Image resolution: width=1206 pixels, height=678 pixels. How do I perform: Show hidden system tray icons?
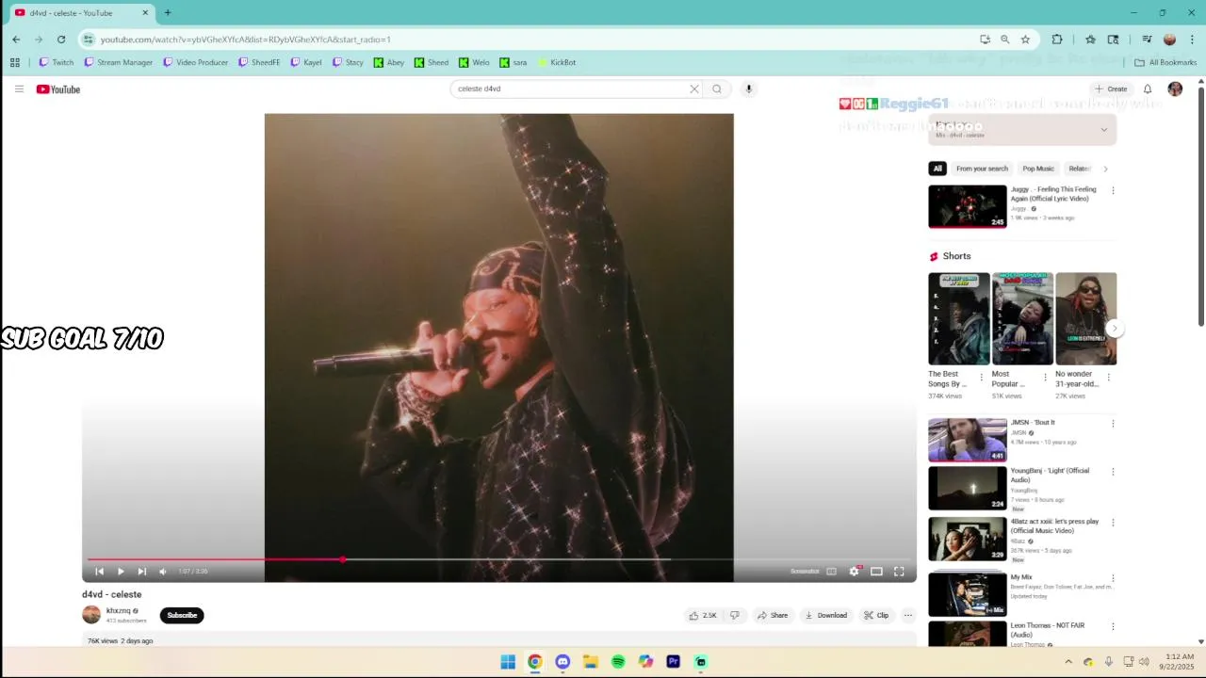click(1067, 662)
